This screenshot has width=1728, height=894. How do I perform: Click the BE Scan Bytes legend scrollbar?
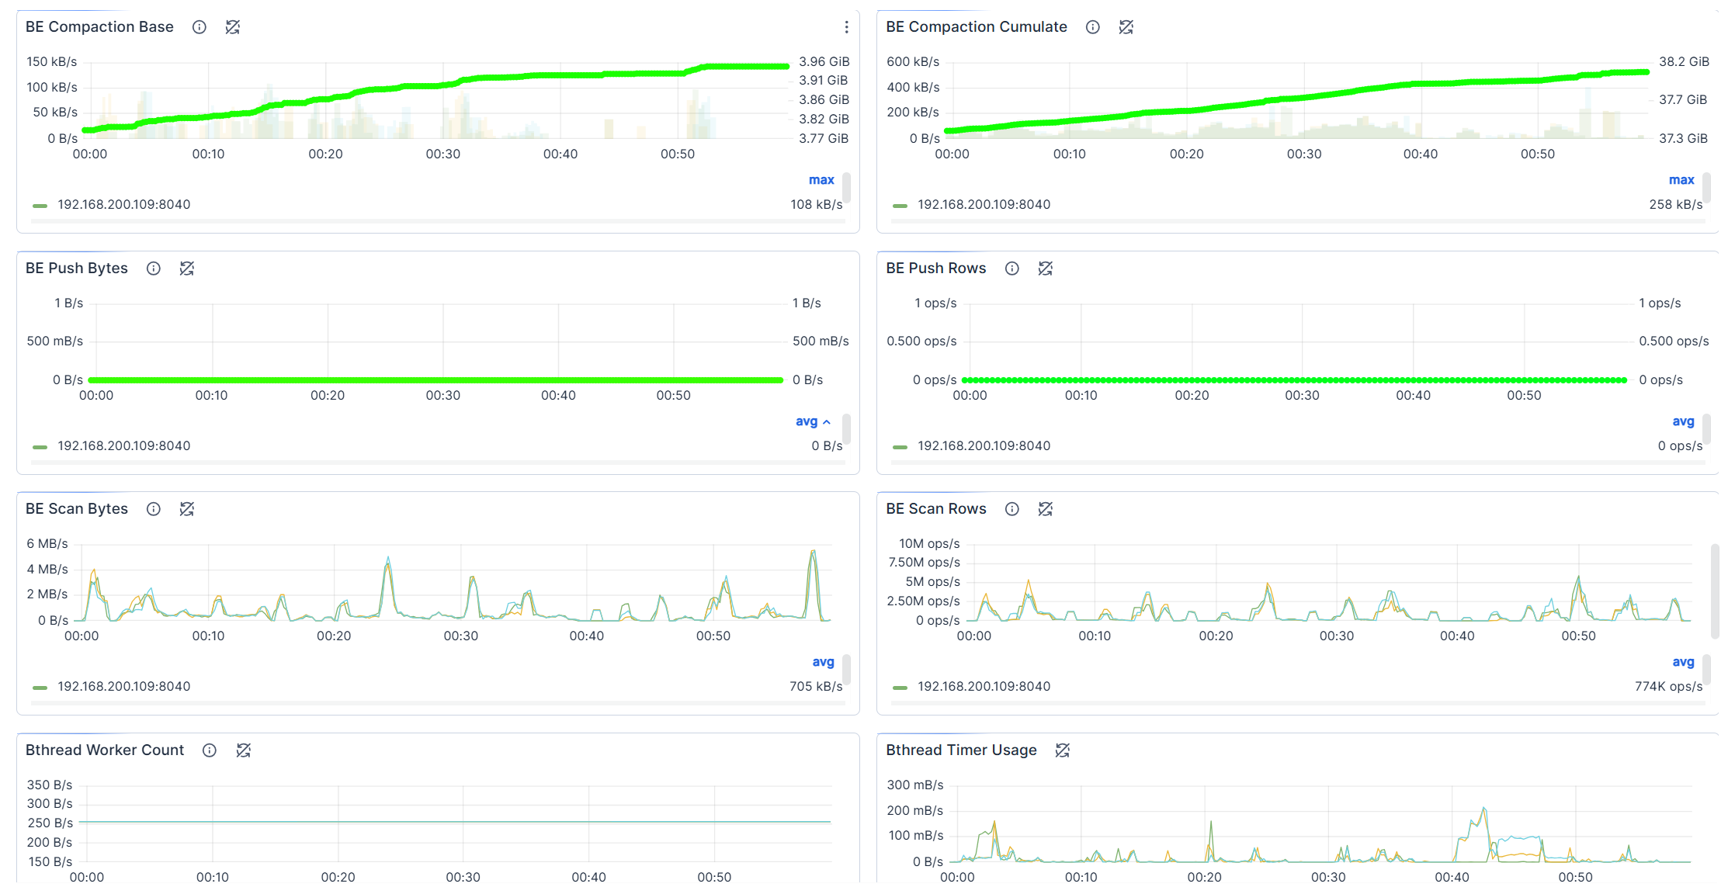click(x=846, y=669)
